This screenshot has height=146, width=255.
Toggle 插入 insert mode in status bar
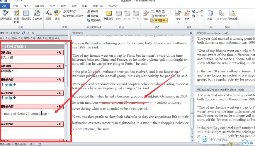click(32, 144)
